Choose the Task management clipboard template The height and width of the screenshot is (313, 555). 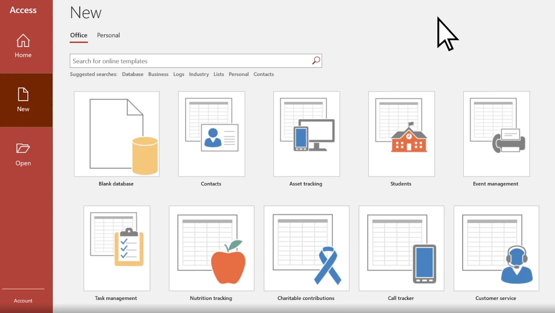click(x=117, y=248)
